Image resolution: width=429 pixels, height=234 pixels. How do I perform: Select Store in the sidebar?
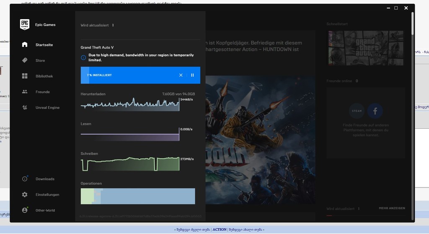pos(40,61)
